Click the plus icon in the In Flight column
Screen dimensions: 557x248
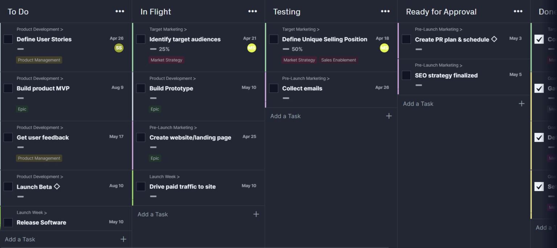tap(256, 214)
